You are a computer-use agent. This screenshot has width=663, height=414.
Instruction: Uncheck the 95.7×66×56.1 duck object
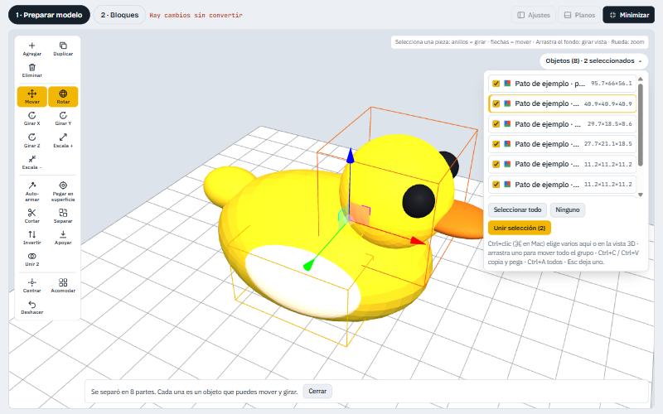pos(496,84)
